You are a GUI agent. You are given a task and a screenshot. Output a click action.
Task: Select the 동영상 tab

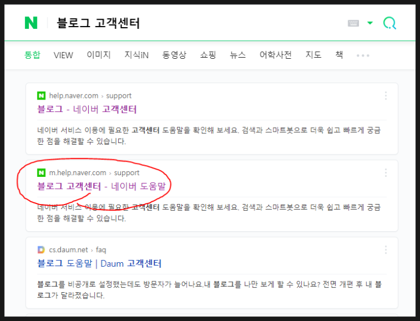coord(174,55)
